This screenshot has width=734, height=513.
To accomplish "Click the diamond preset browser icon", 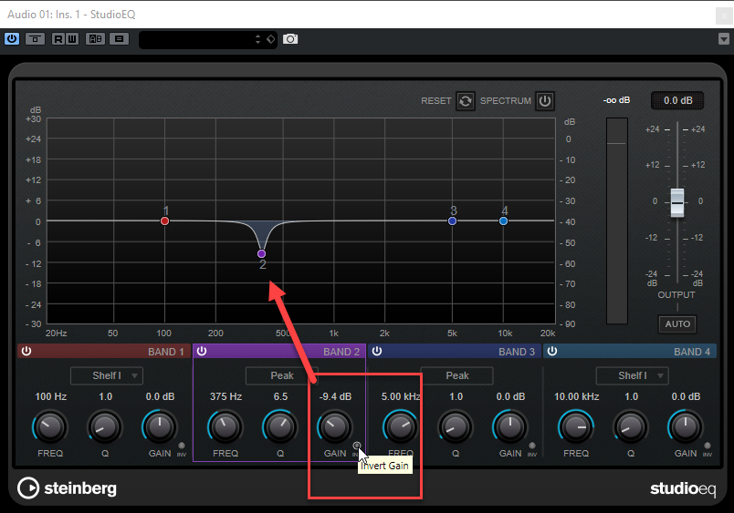I will tap(270, 39).
